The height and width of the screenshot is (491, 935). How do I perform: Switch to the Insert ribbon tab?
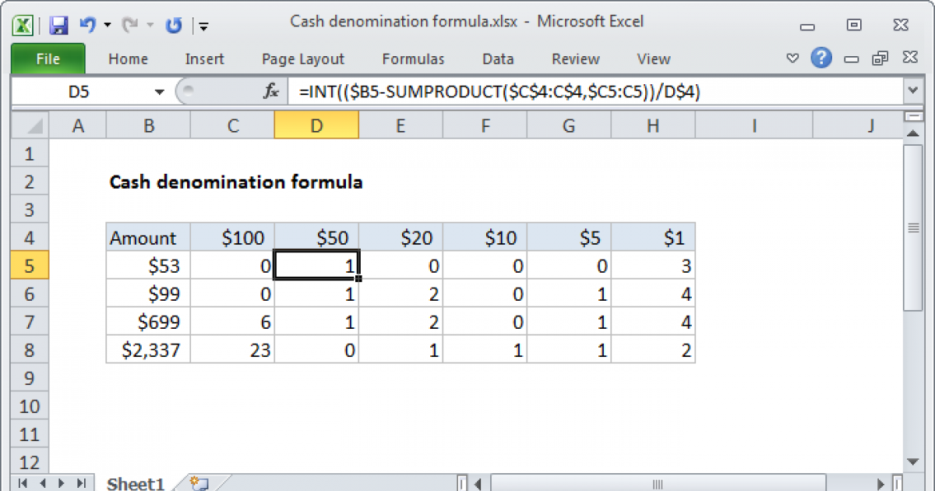[204, 59]
